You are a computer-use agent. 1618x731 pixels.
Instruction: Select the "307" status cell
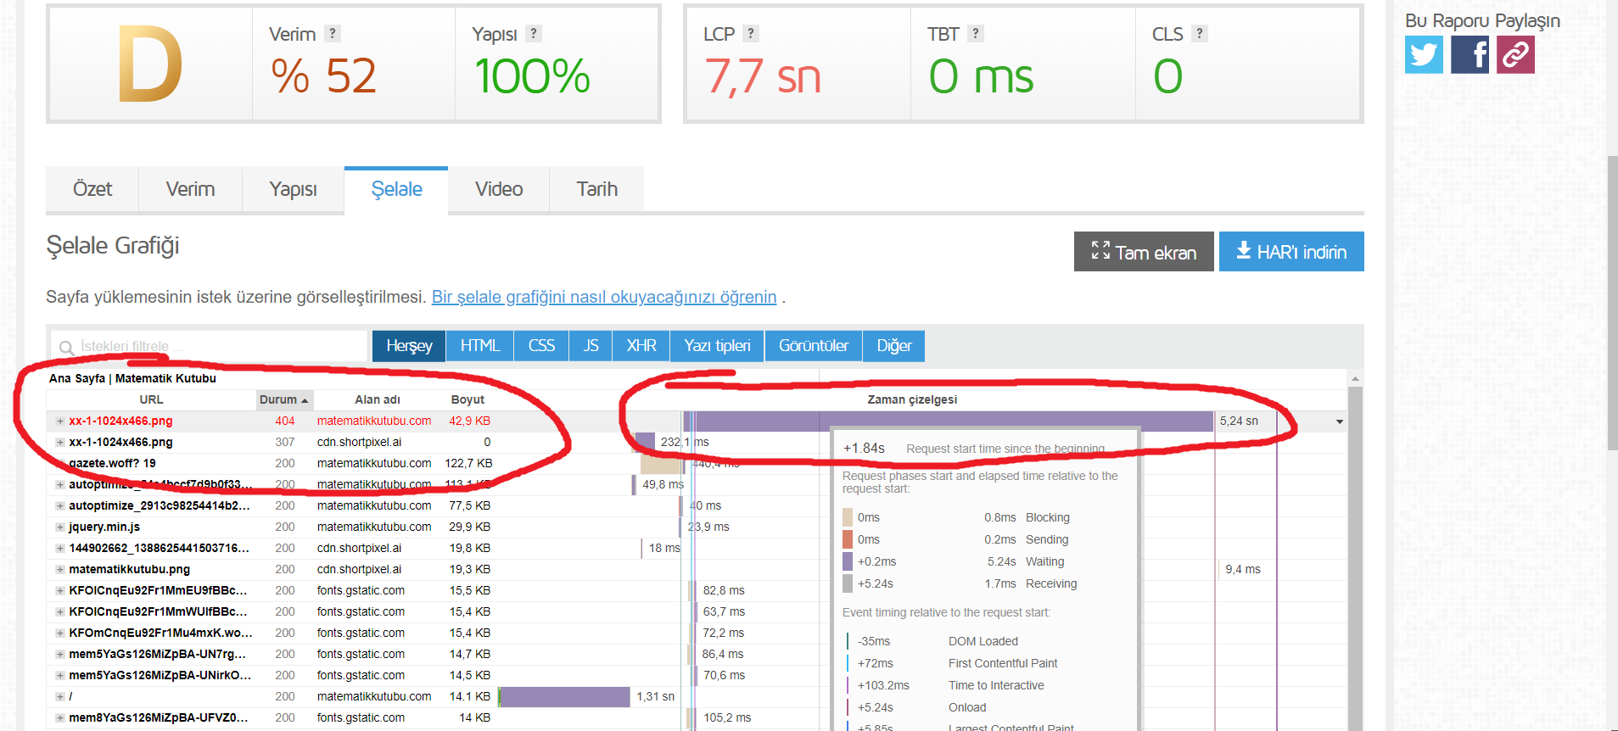click(285, 443)
